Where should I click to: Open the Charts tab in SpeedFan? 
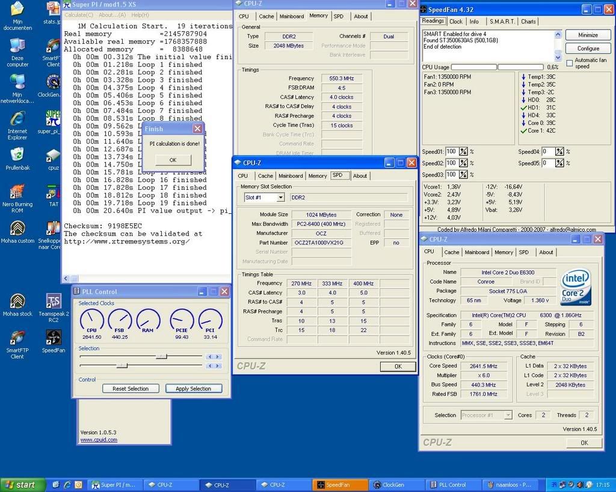click(x=528, y=22)
